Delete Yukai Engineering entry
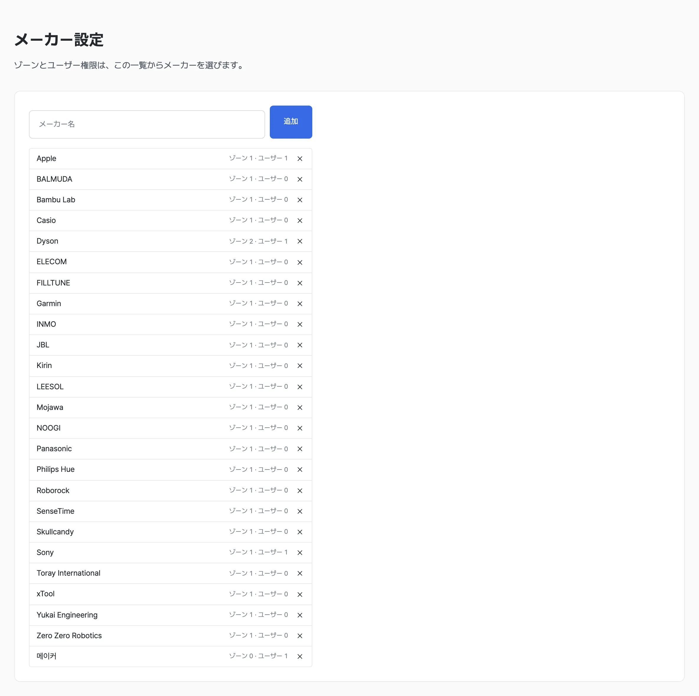This screenshot has width=699, height=696. click(x=300, y=615)
